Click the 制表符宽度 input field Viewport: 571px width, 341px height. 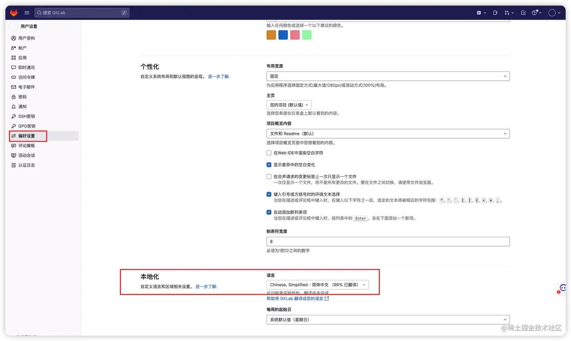[388, 241]
